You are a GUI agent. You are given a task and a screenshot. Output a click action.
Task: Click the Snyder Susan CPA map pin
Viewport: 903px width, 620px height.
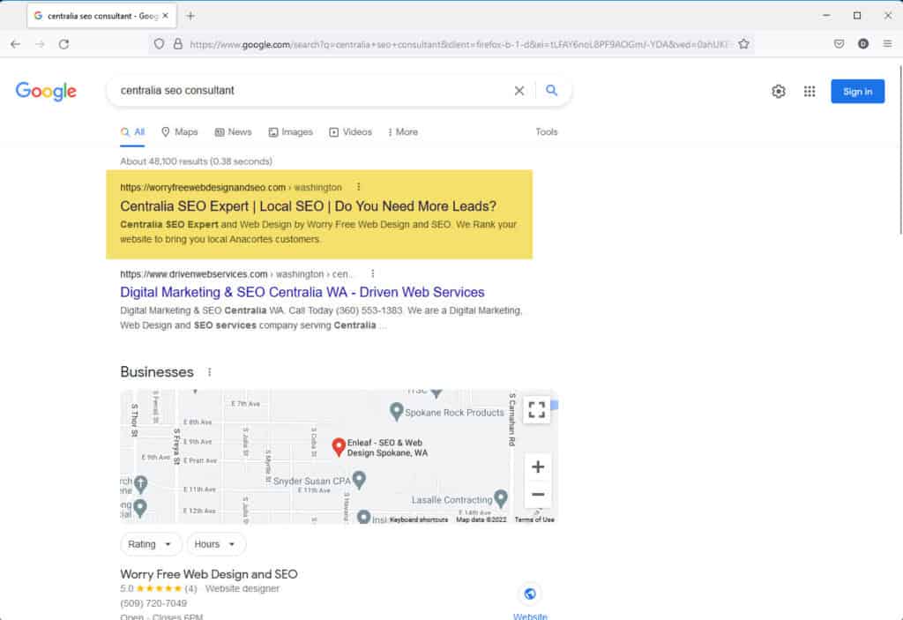[360, 480]
